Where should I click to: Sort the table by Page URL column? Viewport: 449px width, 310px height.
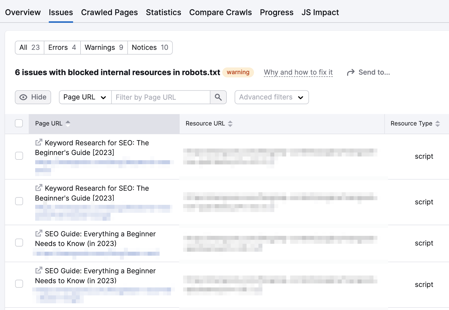point(68,123)
